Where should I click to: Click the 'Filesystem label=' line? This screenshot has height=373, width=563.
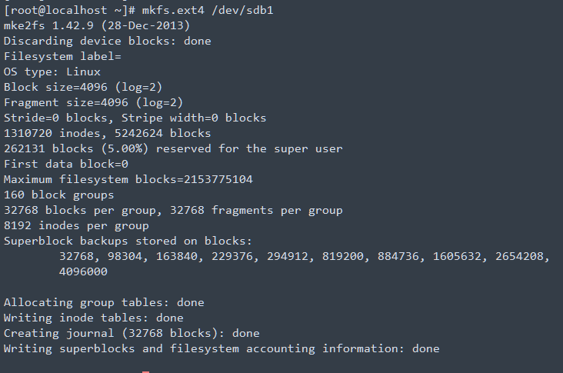pos(62,56)
